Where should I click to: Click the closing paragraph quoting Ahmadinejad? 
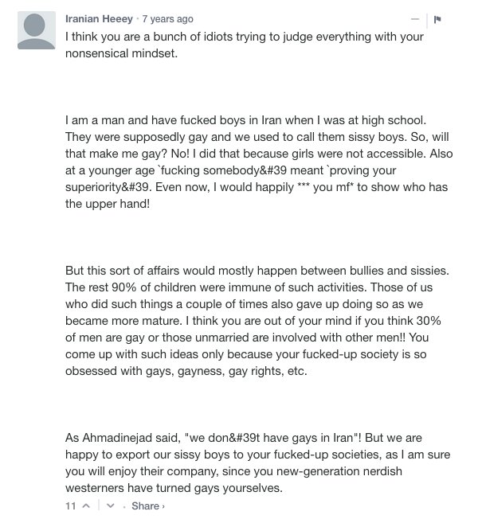[257, 463]
